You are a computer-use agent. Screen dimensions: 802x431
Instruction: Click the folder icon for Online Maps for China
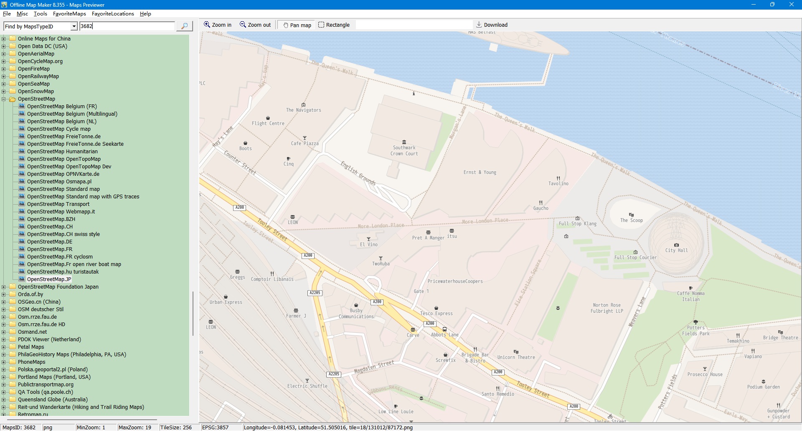pyautogui.click(x=13, y=38)
